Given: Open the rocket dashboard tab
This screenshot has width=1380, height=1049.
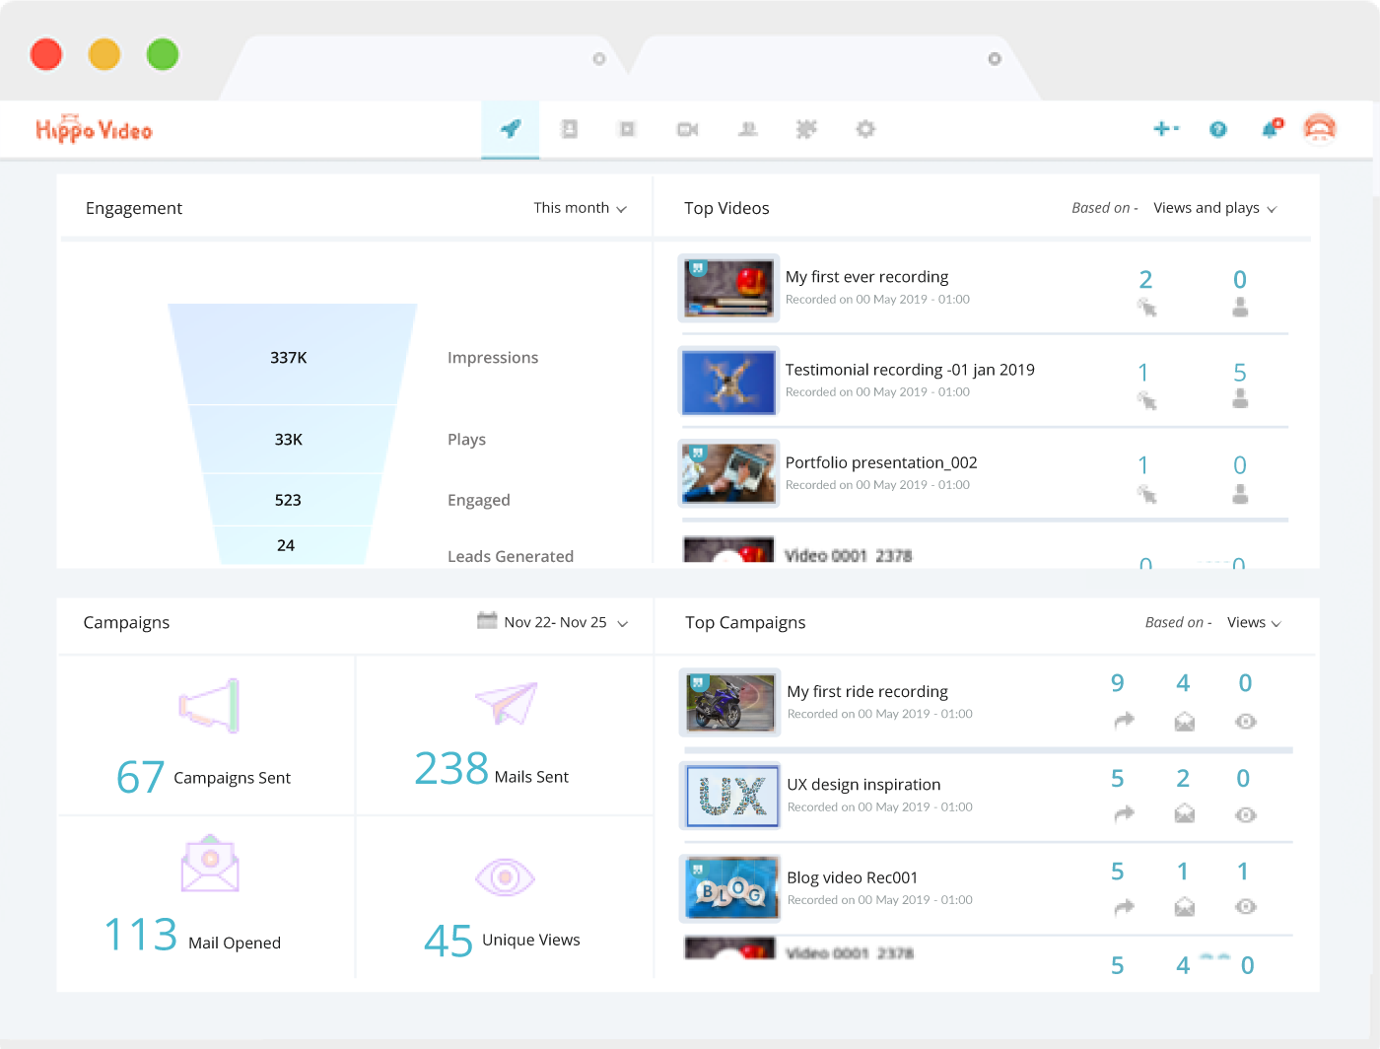Looking at the screenshot, I should (510, 129).
